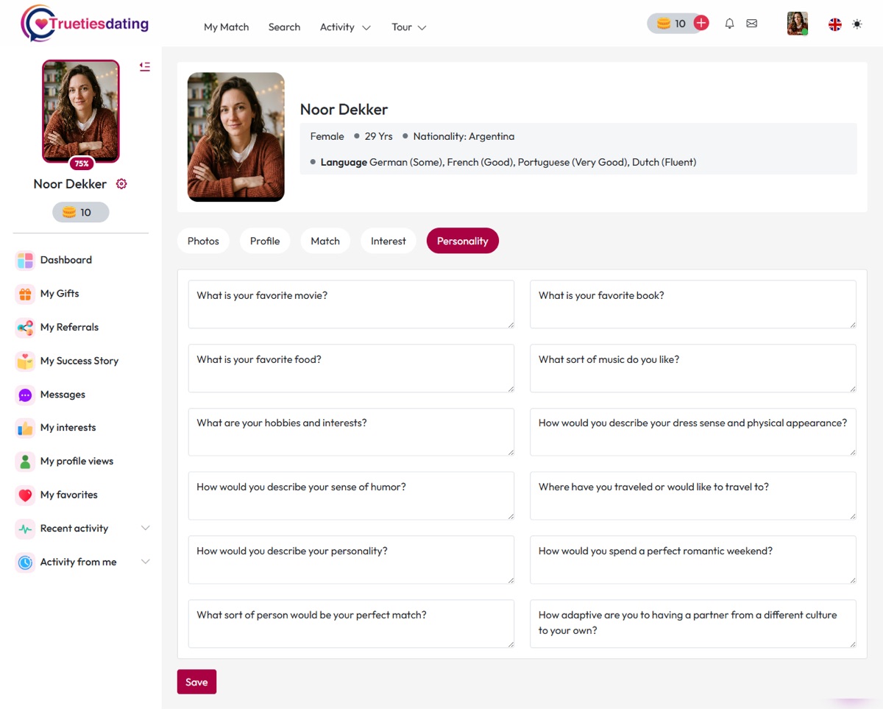Open profile settings gear next to name

121,184
